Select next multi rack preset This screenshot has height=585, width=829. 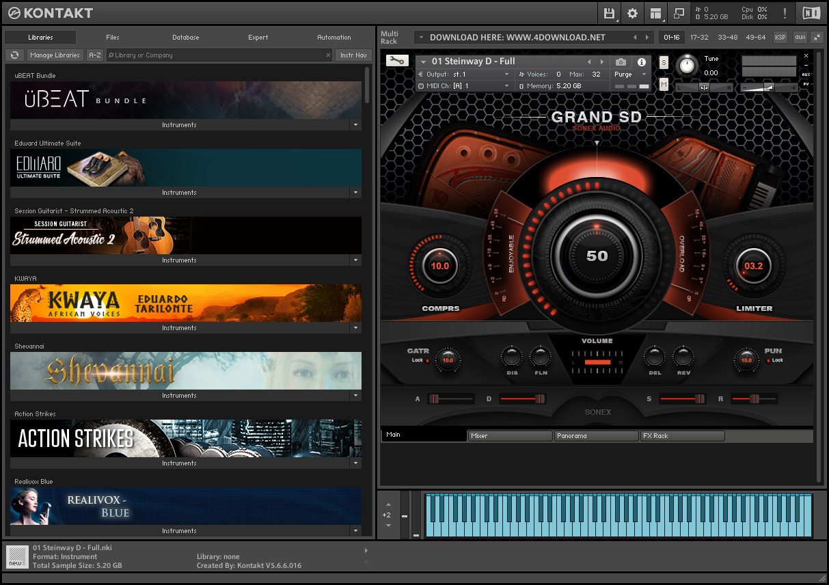pyautogui.click(x=648, y=37)
